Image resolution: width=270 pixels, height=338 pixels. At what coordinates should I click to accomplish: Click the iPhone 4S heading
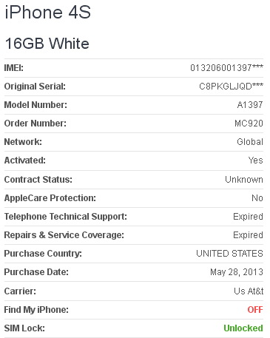click(x=48, y=12)
